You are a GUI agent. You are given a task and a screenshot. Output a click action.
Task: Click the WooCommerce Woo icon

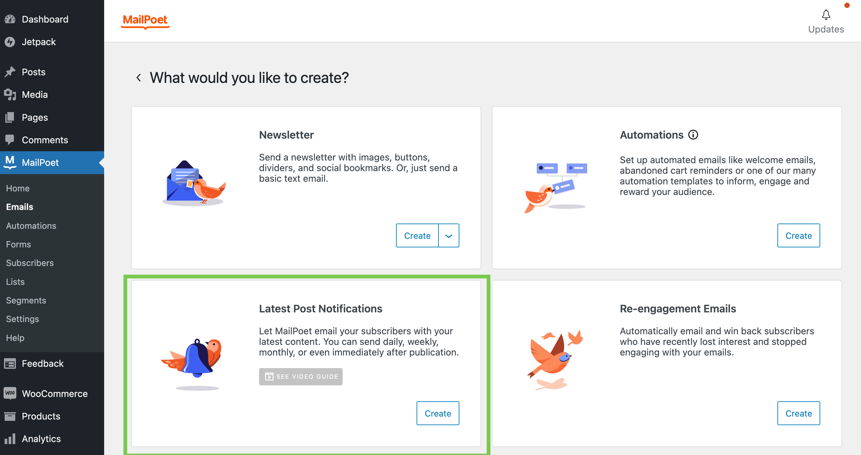pos(10,393)
